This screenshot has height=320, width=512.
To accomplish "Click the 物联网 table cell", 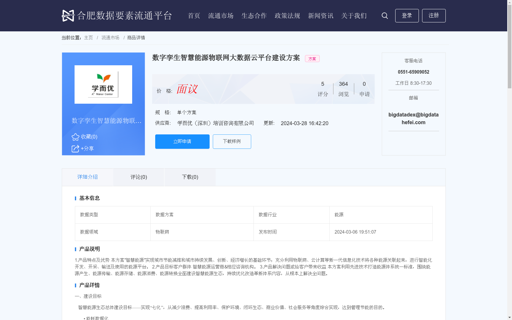I will pos(202,232).
